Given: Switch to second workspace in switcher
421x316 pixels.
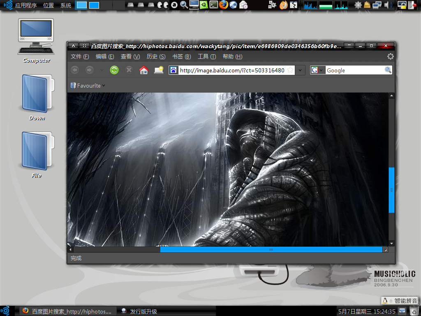Looking at the screenshot, I should pos(94,5).
